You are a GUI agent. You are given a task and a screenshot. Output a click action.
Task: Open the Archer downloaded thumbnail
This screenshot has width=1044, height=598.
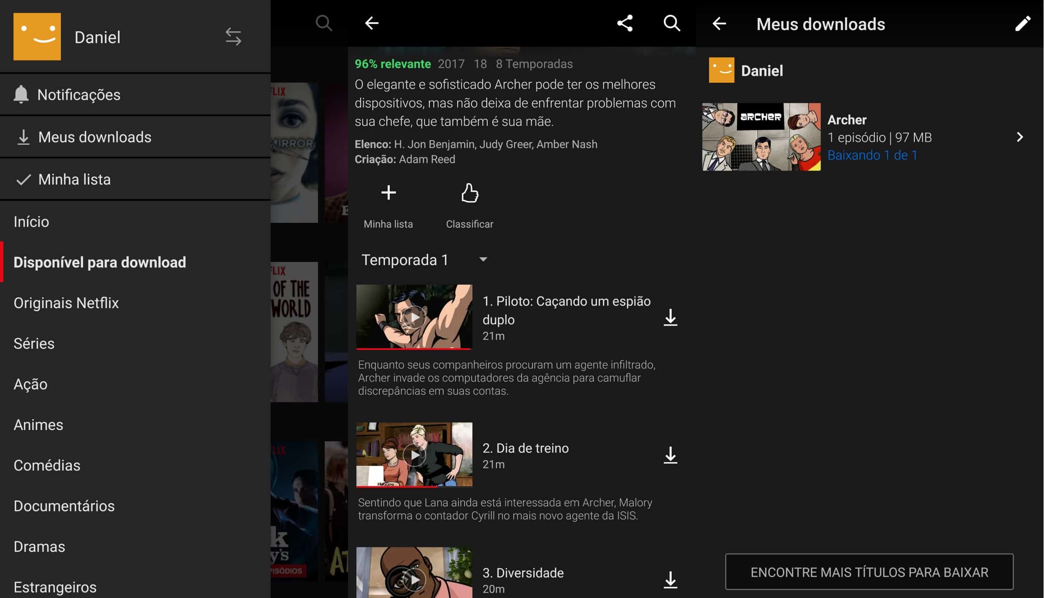[761, 137]
